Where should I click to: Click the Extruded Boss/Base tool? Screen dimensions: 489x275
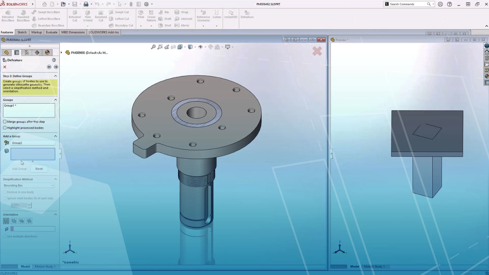coord(8,16)
